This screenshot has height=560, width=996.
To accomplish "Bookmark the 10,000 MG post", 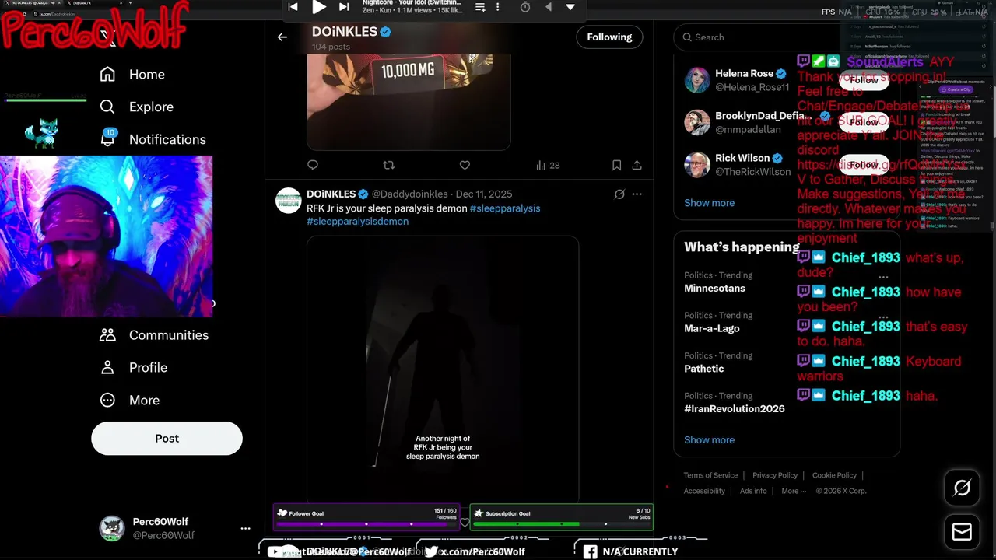I will click(616, 165).
